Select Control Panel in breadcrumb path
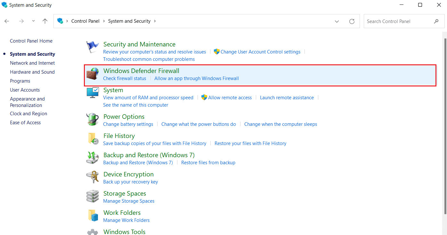The width and height of the screenshot is (447, 235). coord(85,21)
